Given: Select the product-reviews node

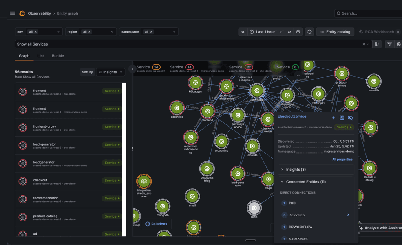Looking at the screenshot, I should coord(342,74).
